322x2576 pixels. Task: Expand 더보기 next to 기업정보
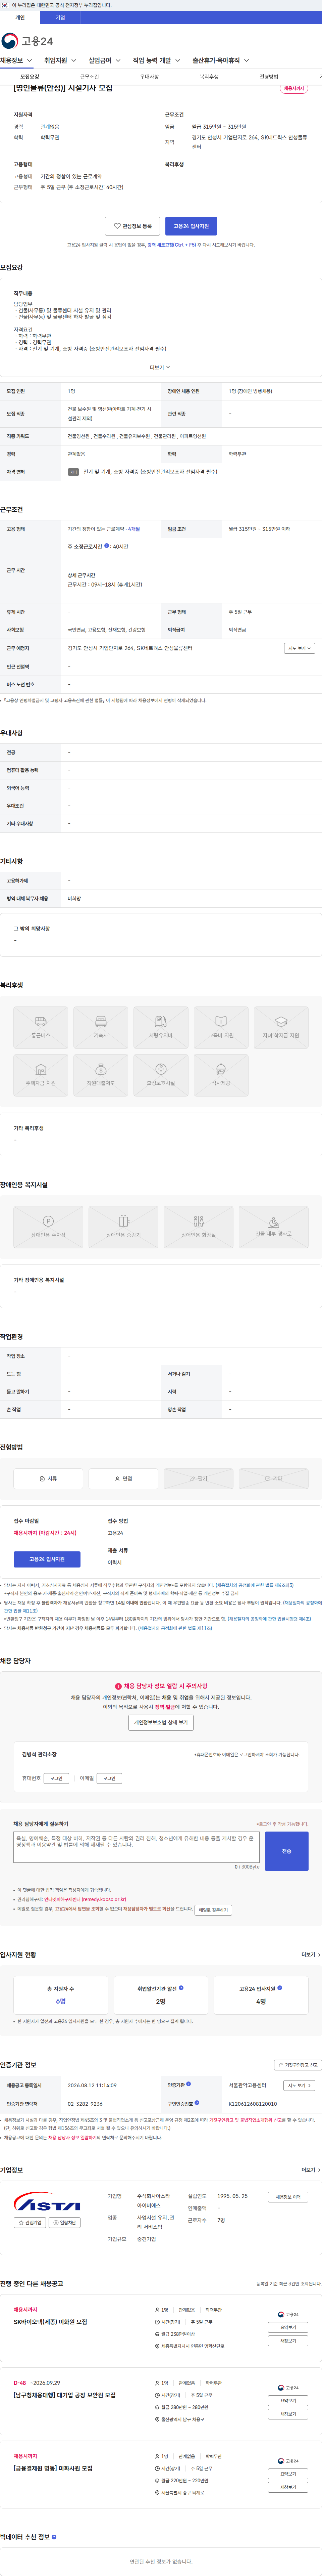(311, 2170)
